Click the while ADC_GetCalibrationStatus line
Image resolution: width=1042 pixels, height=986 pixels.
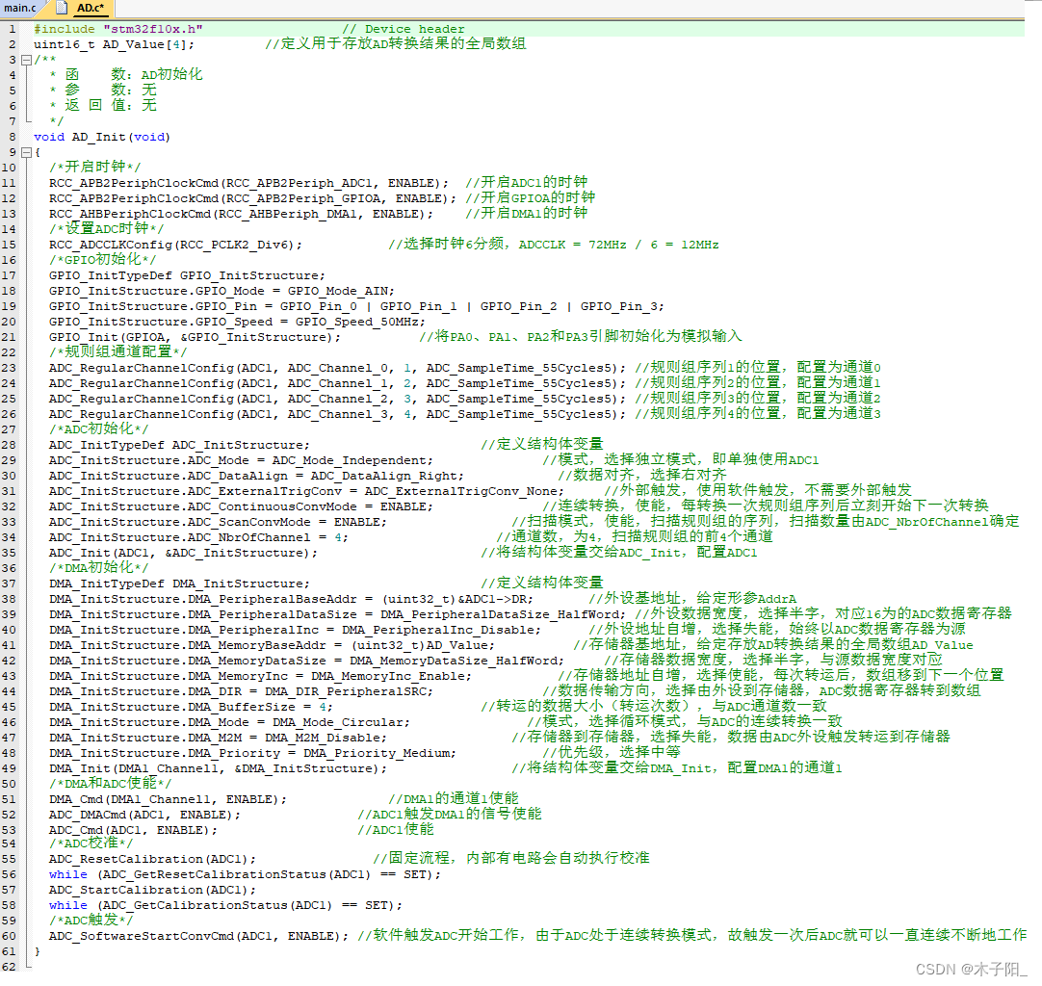point(225,905)
